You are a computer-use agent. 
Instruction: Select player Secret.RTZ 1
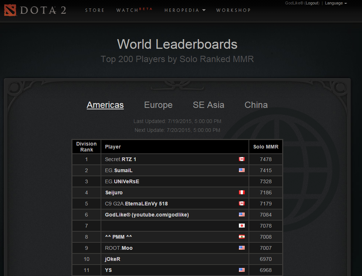(x=121, y=159)
